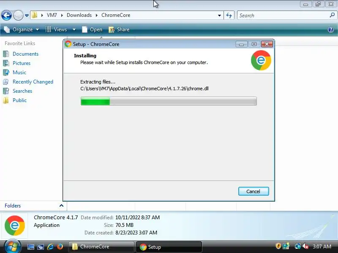The image size is (338, 253).
Task: Click the ChromeCore thumbnail in details pane
Action: coord(15,226)
